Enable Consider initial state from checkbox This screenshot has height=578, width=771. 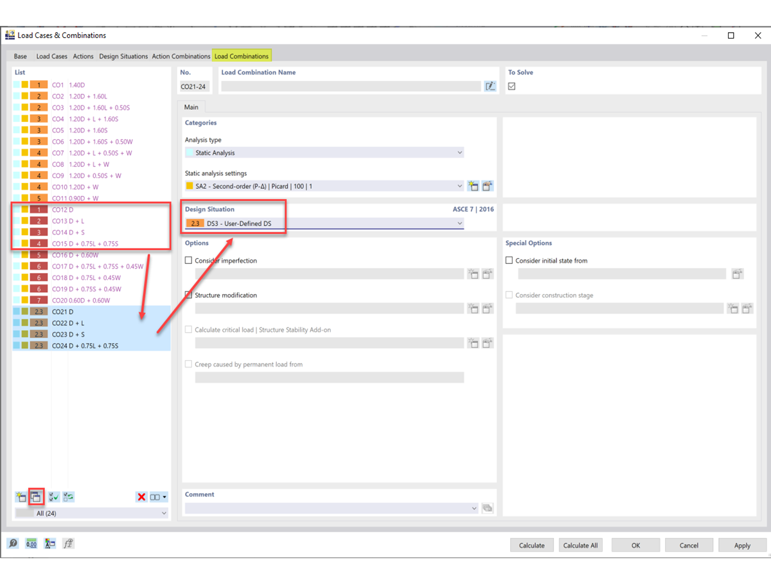pos(509,261)
